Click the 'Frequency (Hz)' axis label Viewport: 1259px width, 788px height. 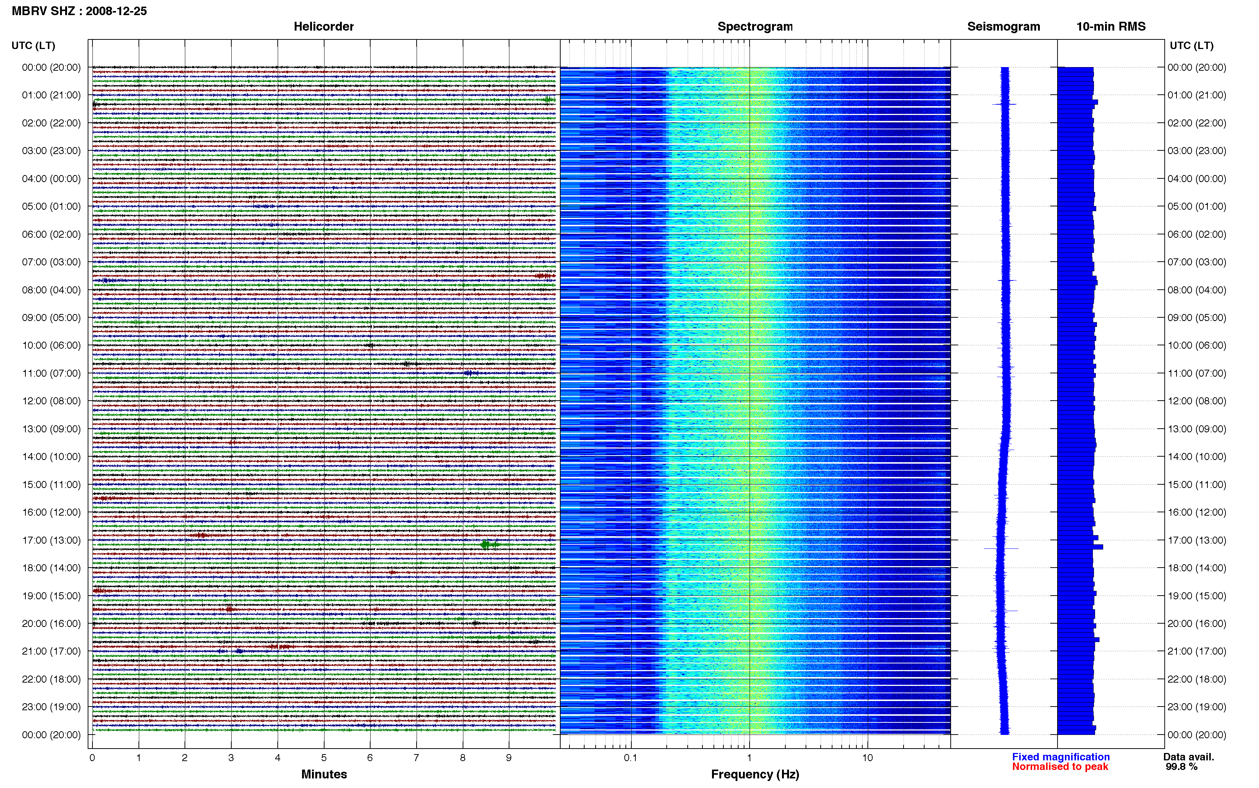click(755, 774)
